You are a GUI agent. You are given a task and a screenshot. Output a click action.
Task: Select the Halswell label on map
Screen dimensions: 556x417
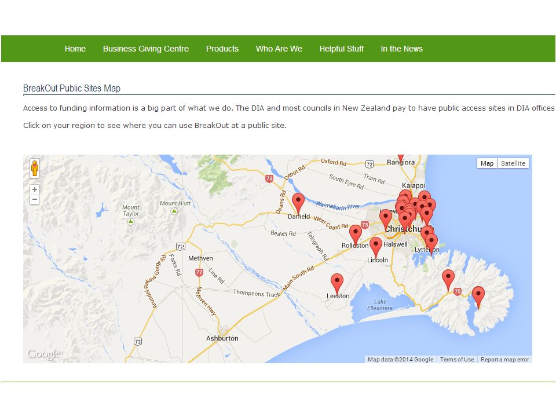pyautogui.click(x=396, y=244)
